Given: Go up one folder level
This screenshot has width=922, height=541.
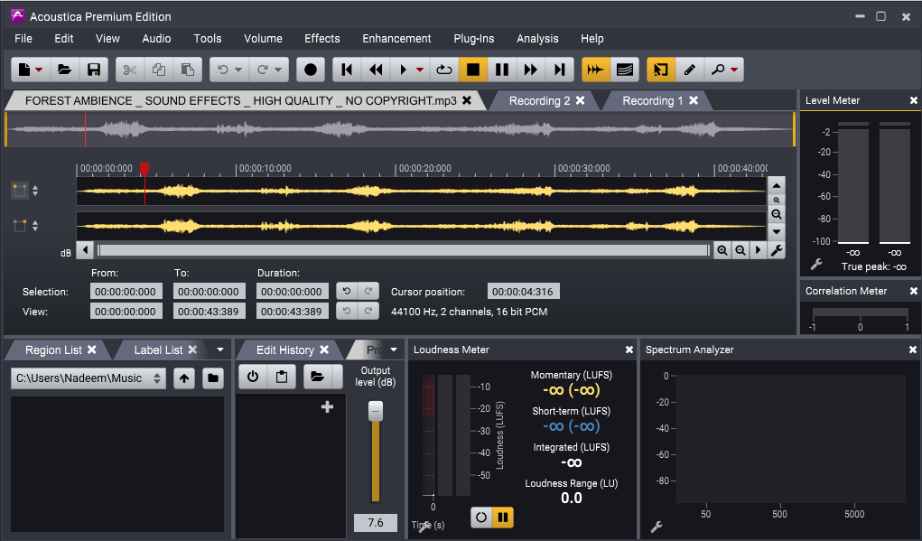Looking at the screenshot, I should (x=184, y=378).
